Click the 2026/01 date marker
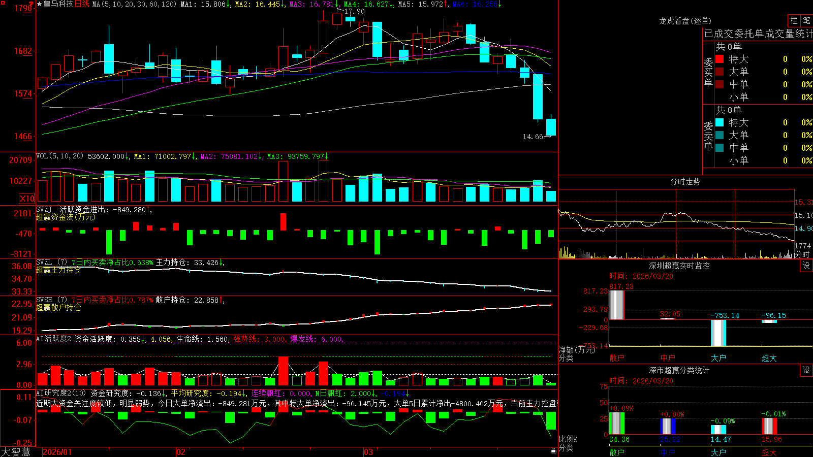Image resolution: width=813 pixels, height=457 pixels. pos(57,452)
